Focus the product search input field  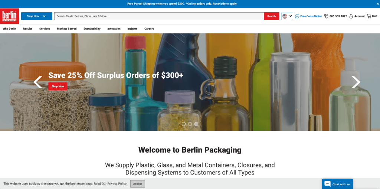[159, 16]
